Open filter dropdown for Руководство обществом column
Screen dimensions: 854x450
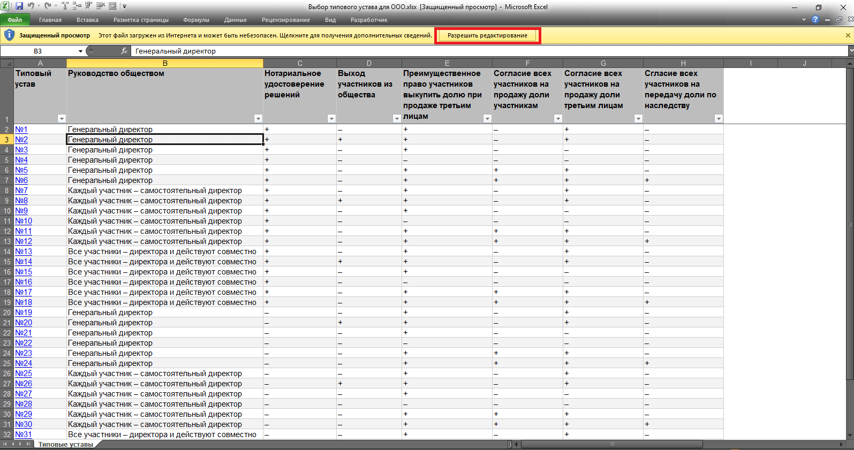pyautogui.click(x=258, y=119)
